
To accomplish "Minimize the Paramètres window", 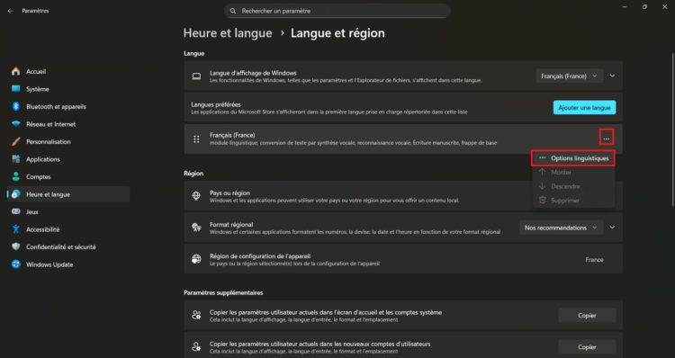I will 625,7.
